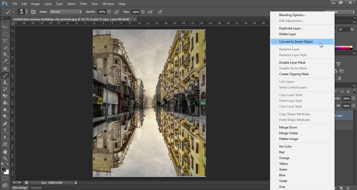Select the Healing Brush tool

[x=5, y=68]
